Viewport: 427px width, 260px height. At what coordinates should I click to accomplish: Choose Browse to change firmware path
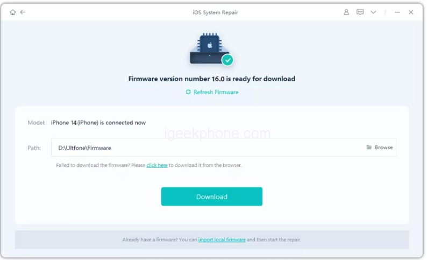pyautogui.click(x=383, y=147)
